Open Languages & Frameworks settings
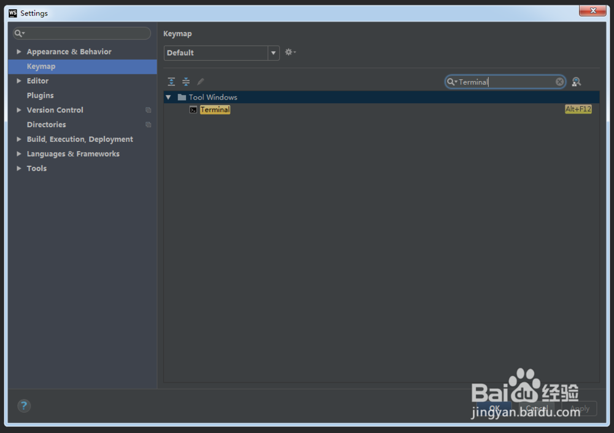Image resolution: width=614 pixels, height=433 pixels. (73, 154)
